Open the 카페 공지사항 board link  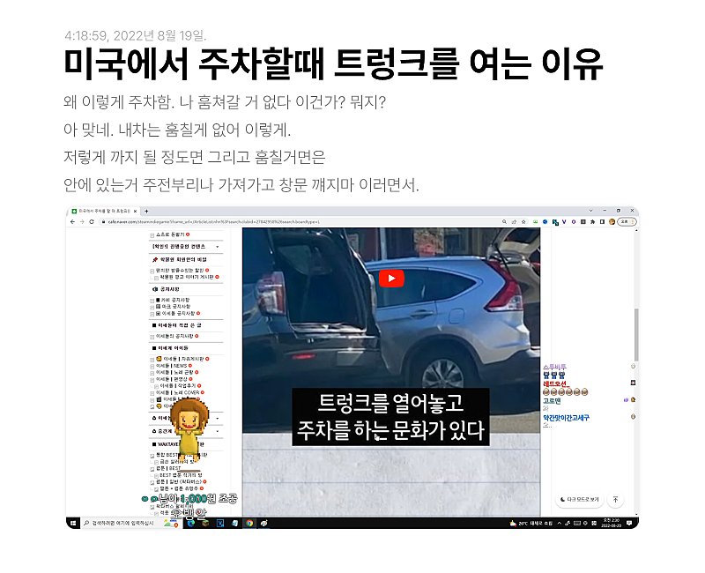172,300
